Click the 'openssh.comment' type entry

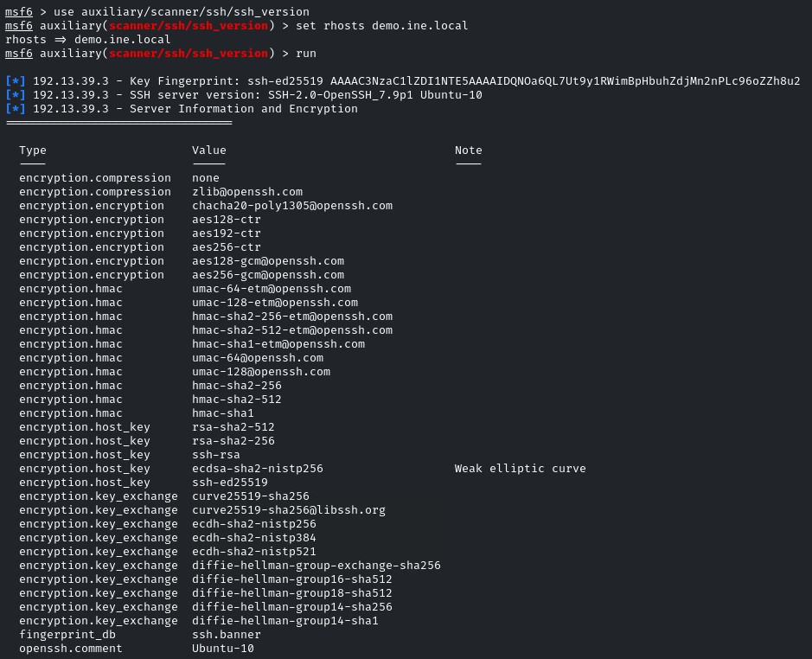[71, 649]
